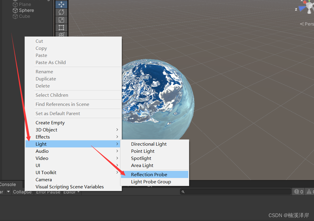Click the Console search field

pos(236,191)
